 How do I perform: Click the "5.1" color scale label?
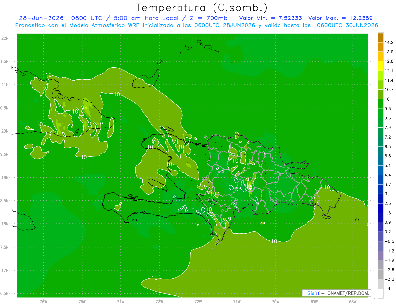[388, 165]
